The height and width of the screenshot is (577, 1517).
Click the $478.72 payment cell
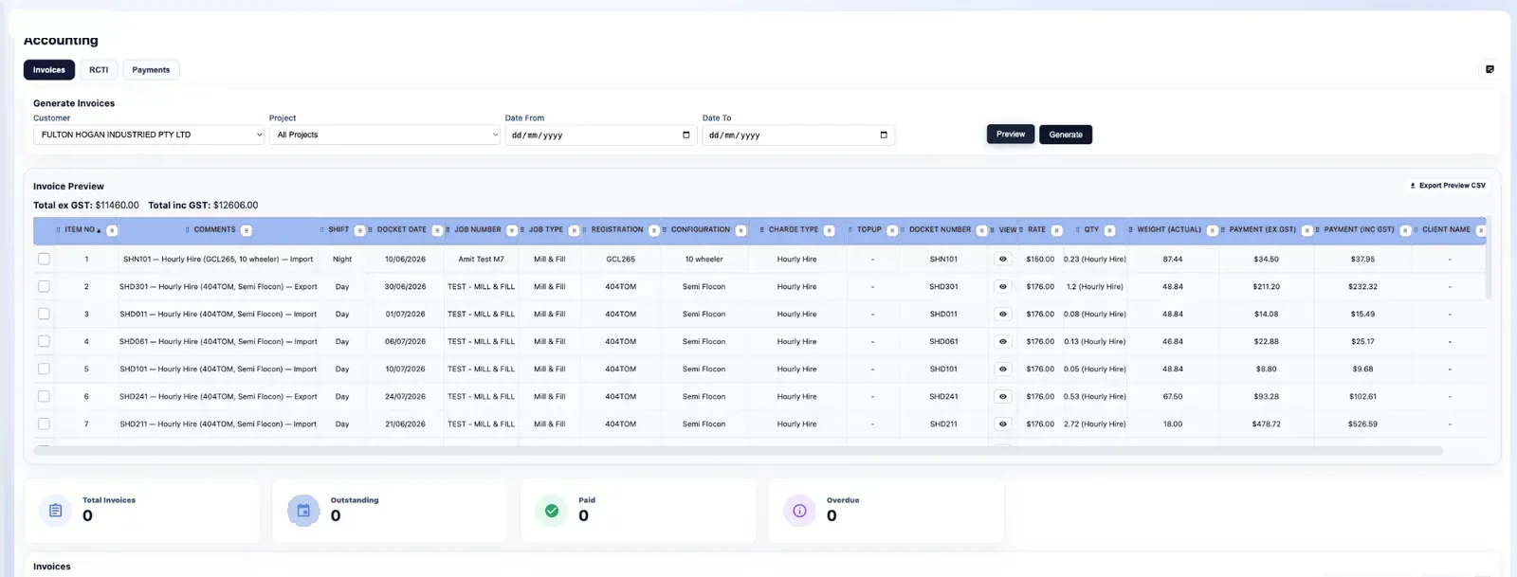tap(1266, 424)
